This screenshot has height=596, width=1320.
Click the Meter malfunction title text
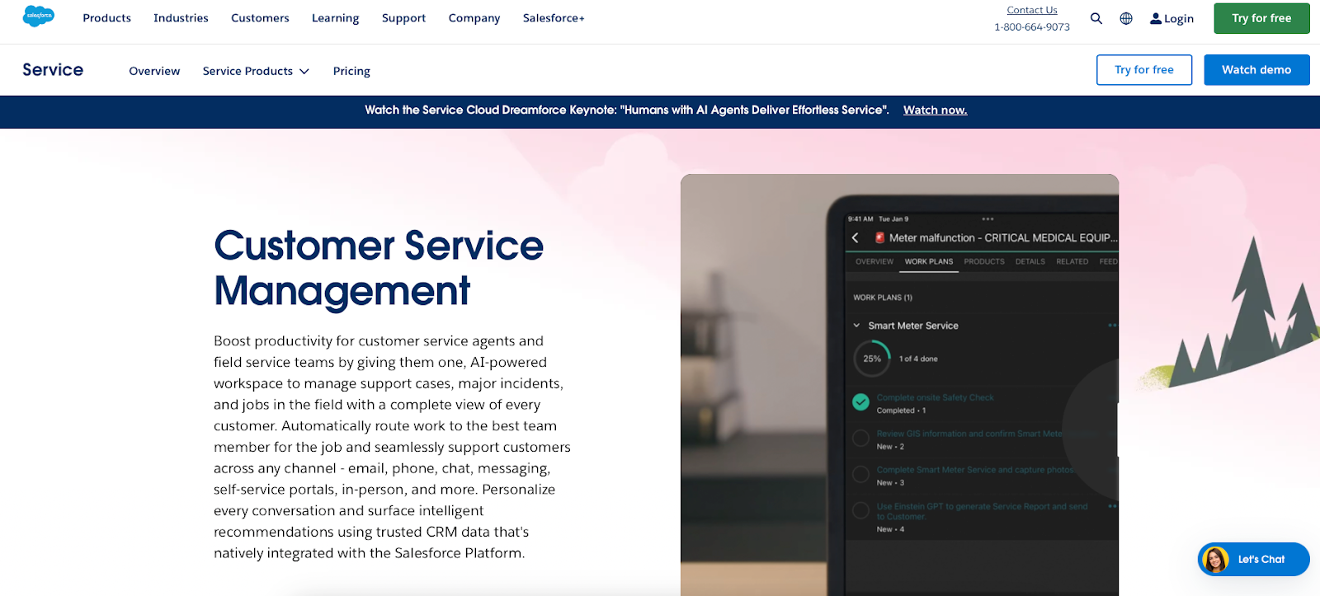[x=1003, y=237]
